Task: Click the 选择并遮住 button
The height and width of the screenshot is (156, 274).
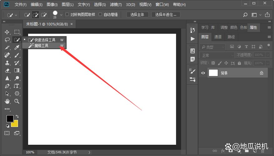Action: pos(166,15)
